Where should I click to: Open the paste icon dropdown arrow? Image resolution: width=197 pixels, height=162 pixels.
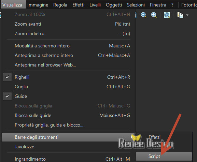187,15
